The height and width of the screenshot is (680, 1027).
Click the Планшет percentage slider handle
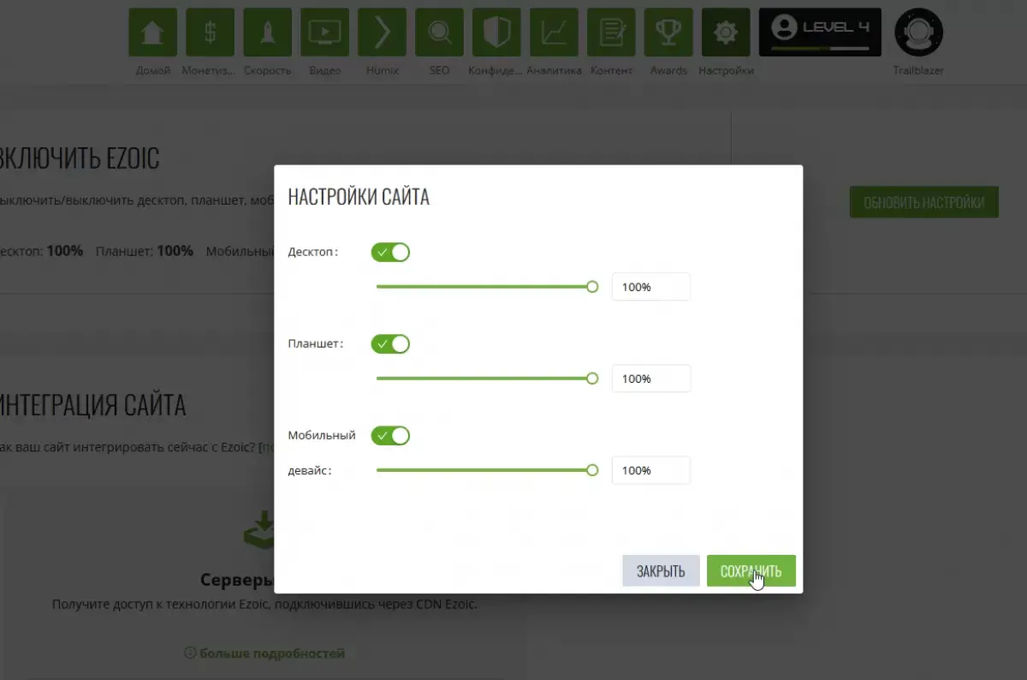(592, 379)
